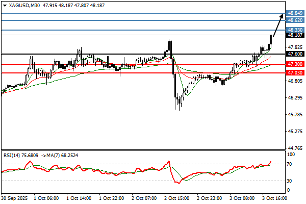The image size is (306, 204).
Task: Select the 1 Oct 14:00 time marker
Action: tap(79, 196)
